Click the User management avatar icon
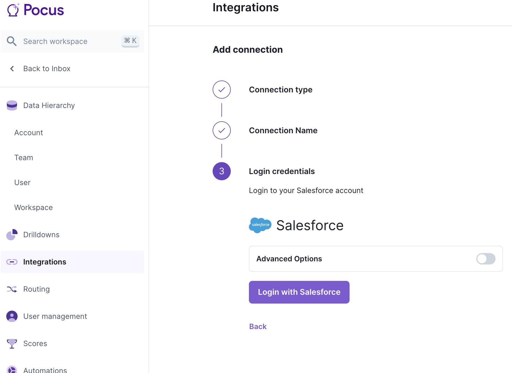 point(12,316)
